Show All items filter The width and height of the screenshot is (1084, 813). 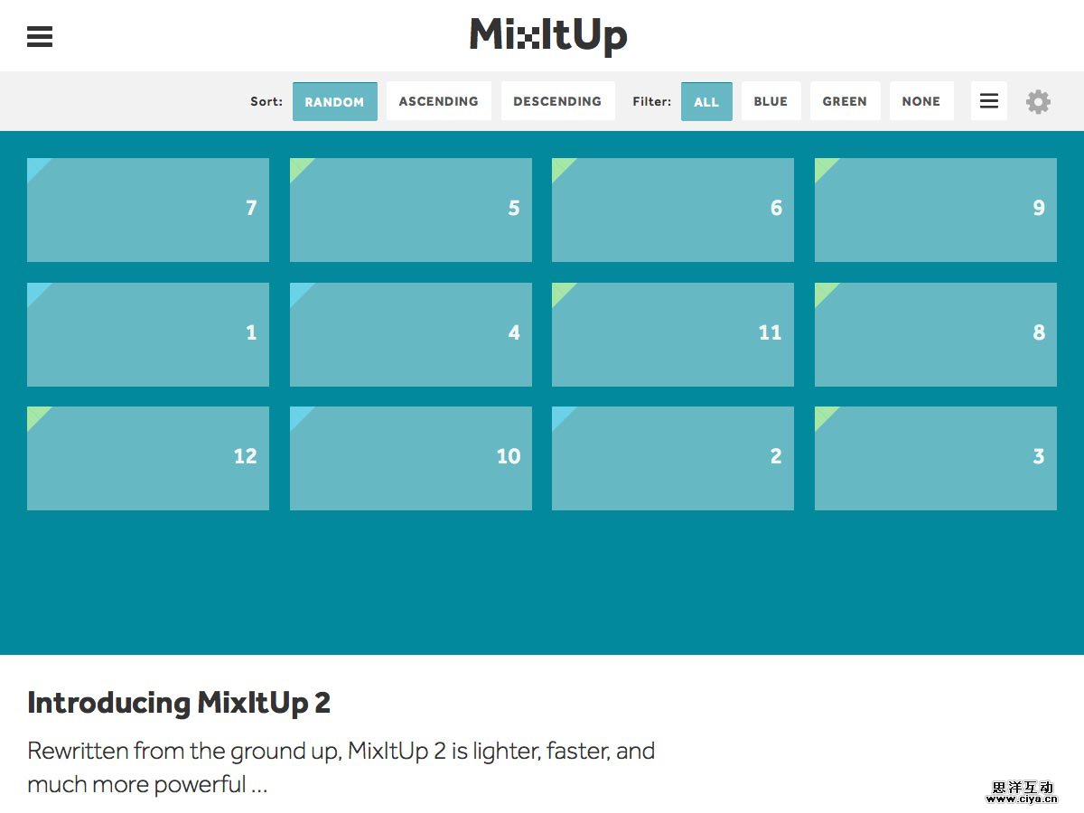coord(706,101)
